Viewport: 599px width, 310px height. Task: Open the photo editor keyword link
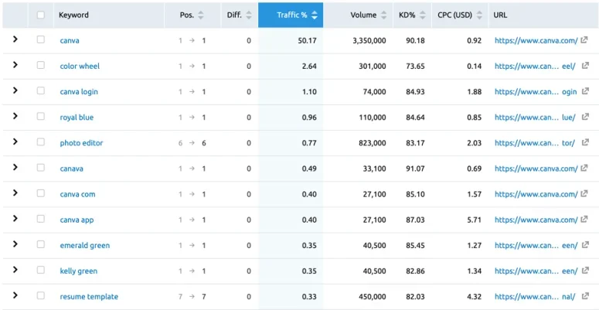pos(81,143)
